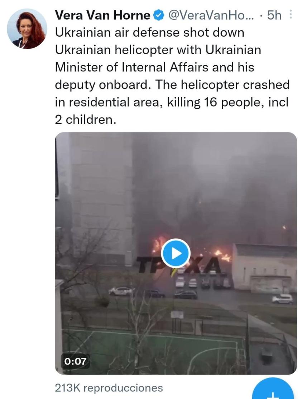This screenshot has width=302, height=399.
Task: Play the helicopter crash video
Action: coord(176,253)
